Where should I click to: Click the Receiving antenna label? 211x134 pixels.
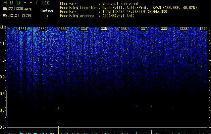77,16
